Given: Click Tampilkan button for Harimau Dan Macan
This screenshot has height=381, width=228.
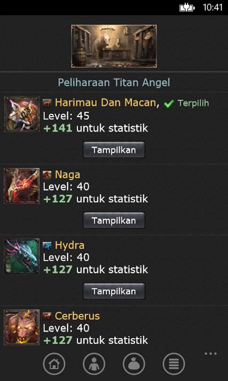Looking at the screenshot, I should coord(114,150).
